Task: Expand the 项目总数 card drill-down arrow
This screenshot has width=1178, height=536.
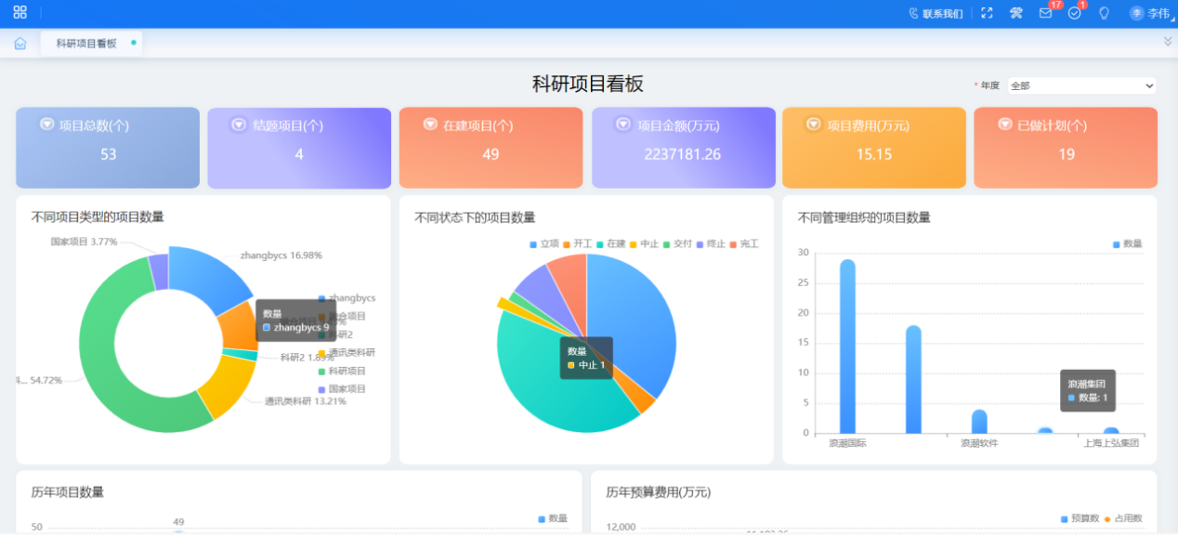Action: [46, 124]
